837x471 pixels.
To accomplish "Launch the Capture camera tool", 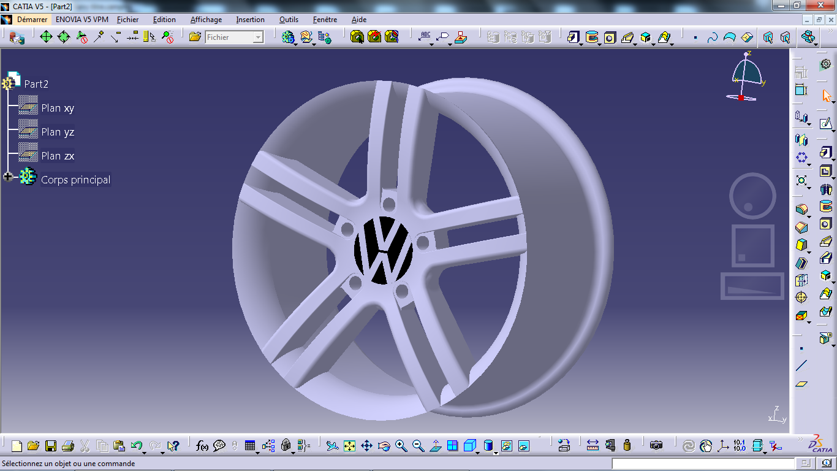I will click(656, 446).
